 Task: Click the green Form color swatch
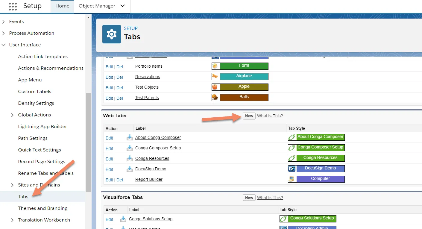[x=244, y=66]
